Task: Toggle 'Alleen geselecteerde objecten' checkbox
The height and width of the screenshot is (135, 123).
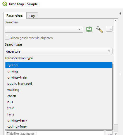Action: click(x=7, y=38)
